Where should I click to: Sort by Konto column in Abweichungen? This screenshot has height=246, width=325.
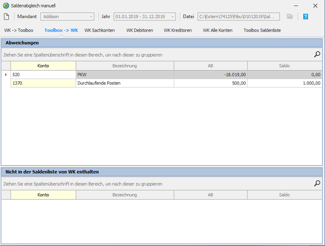pos(43,66)
